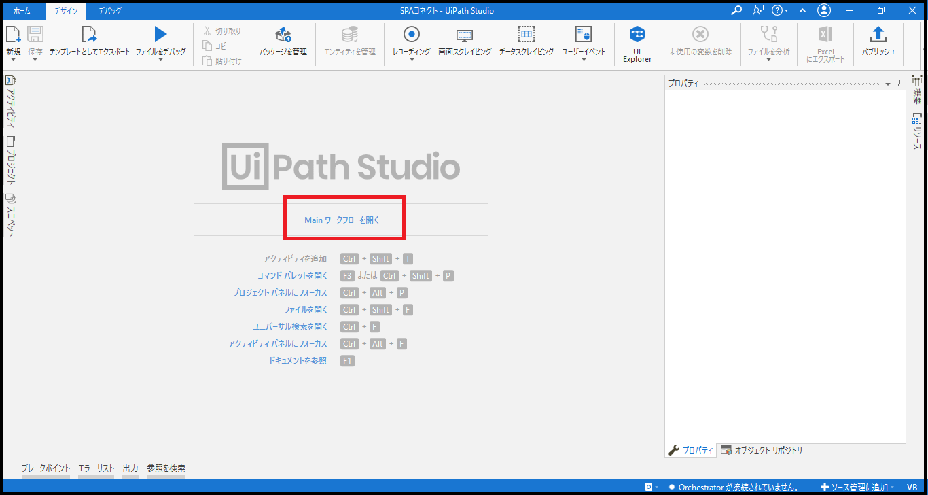
Task: Open the Output (出力) panel tab
Action: [x=130, y=468]
